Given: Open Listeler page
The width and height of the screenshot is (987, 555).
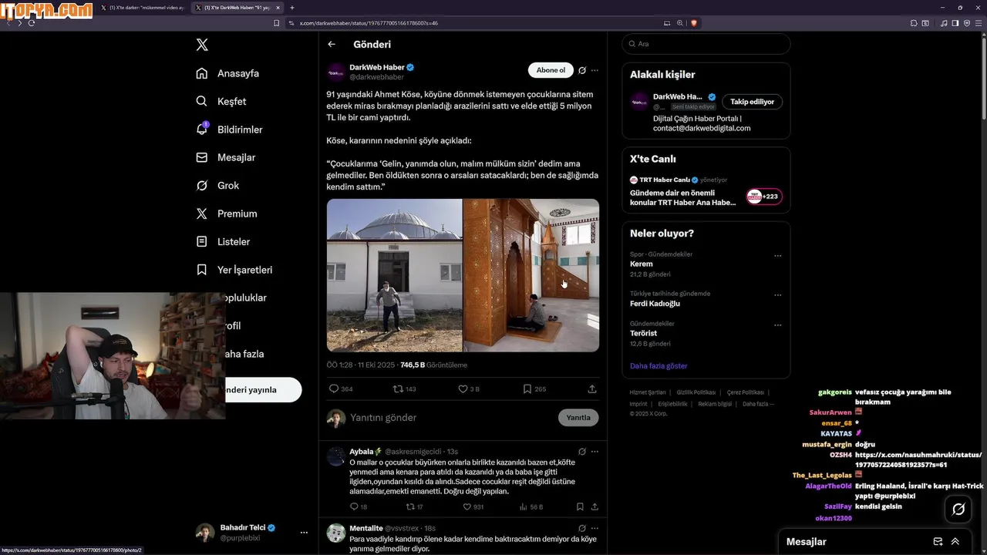Looking at the screenshot, I should click(223, 241).
